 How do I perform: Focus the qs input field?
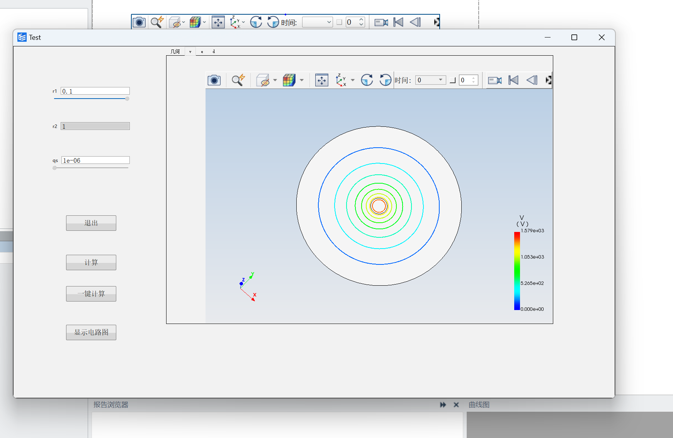[95, 160]
